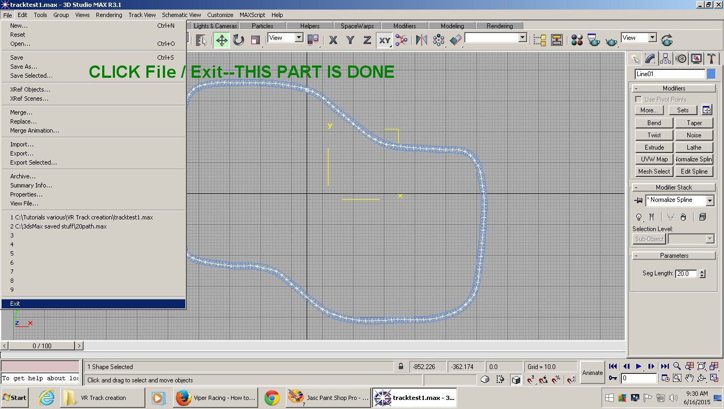Toggle the selection lock padlock
The image size is (724, 409).
401,366
